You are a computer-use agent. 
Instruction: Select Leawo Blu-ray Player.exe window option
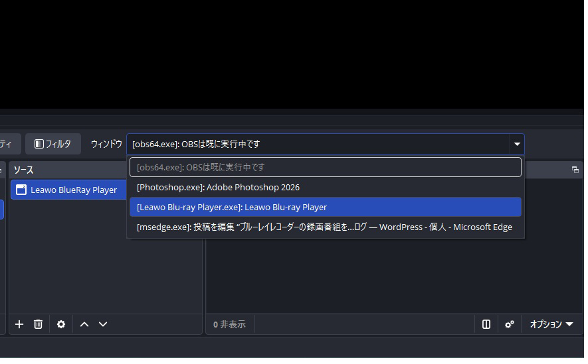(325, 208)
